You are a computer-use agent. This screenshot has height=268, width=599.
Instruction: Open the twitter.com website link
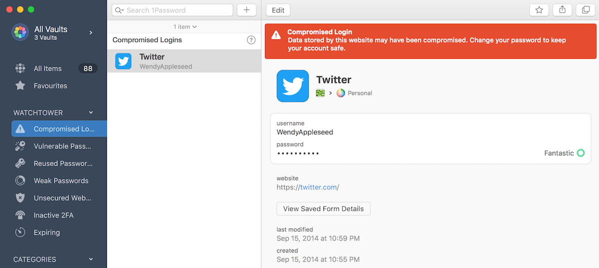click(x=318, y=187)
